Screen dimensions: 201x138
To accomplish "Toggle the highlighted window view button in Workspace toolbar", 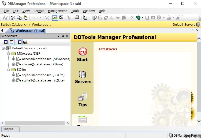I will click(x=19, y=42).
